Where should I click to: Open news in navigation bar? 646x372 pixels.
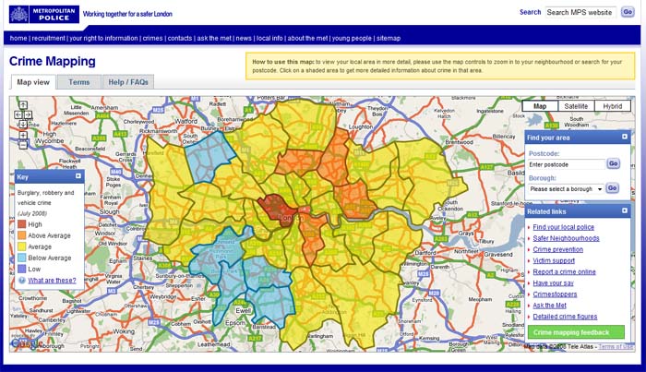244,39
